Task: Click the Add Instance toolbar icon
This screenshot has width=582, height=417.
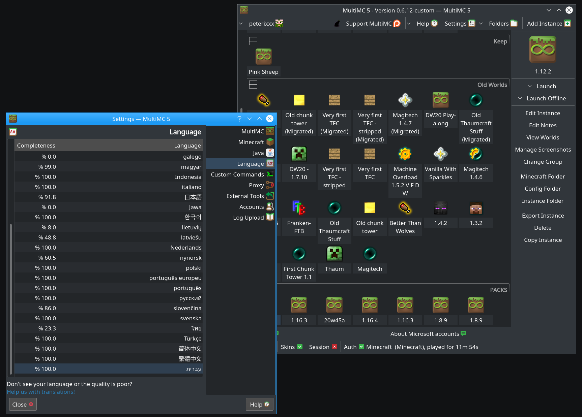Action: (x=568, y=23)
